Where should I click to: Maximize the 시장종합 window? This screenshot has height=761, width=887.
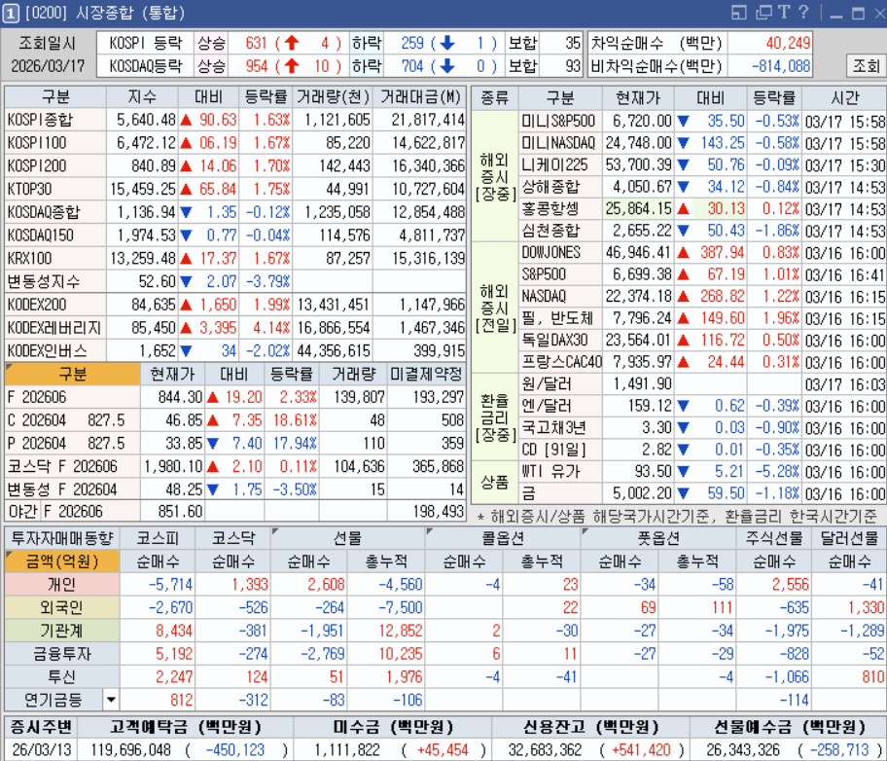(x=858, y=14)
